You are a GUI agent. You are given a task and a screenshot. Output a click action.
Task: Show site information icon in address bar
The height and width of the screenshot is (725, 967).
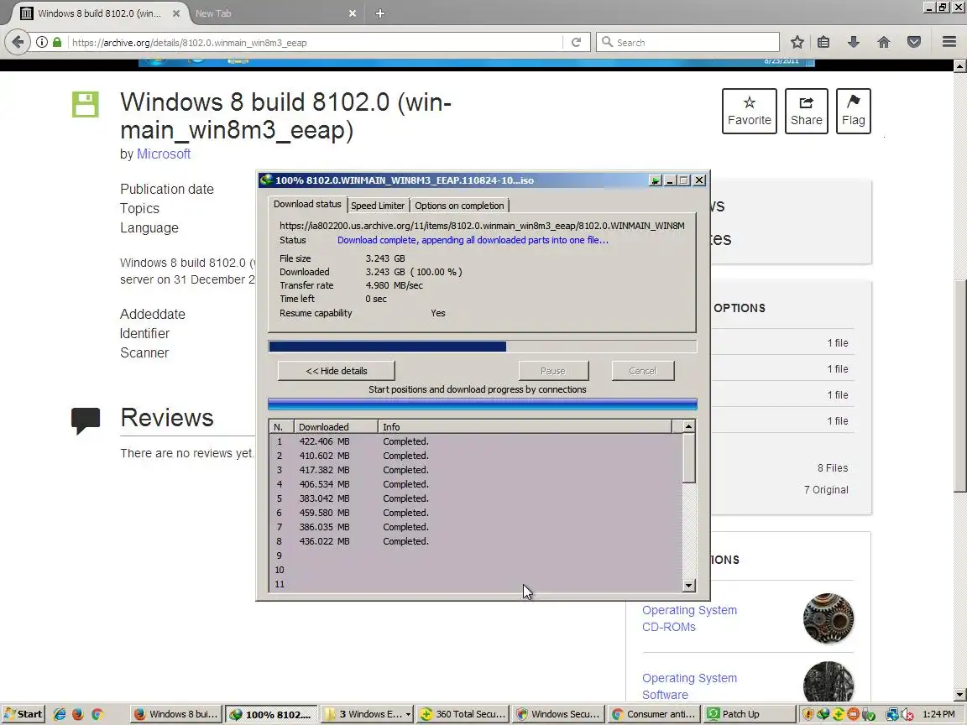pyautogui.click(x=42, y=43)
